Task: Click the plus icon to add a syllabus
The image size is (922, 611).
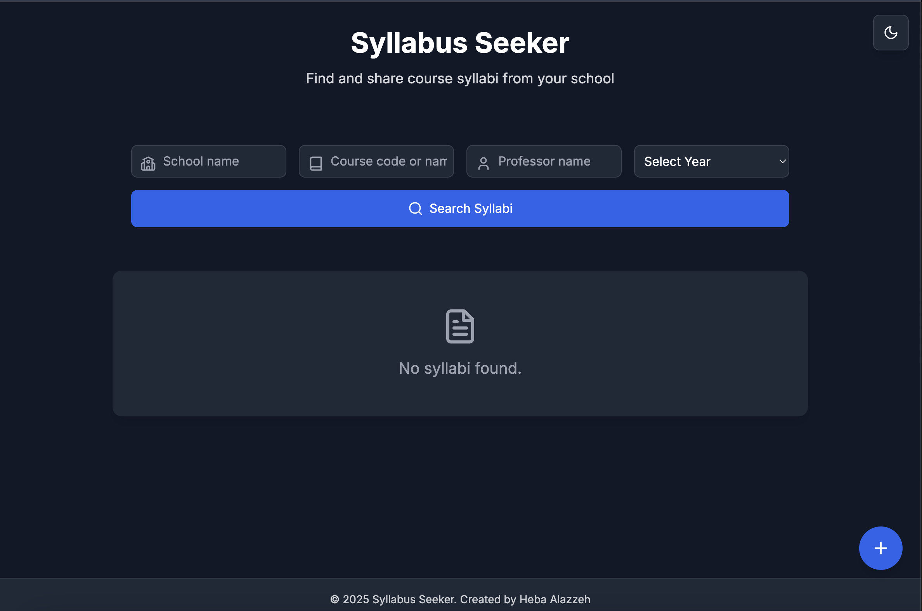Action: pyautogui.click(x=880, y=548)
